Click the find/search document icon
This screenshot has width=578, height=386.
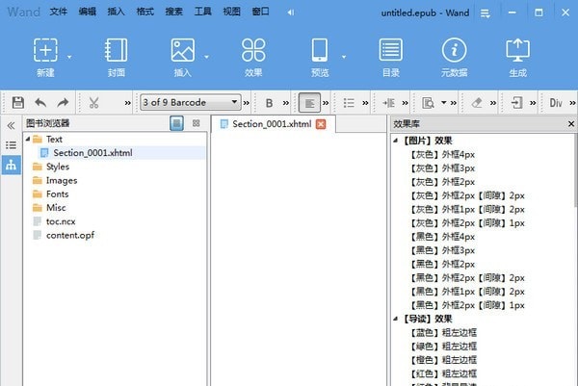tap(428, 103)
